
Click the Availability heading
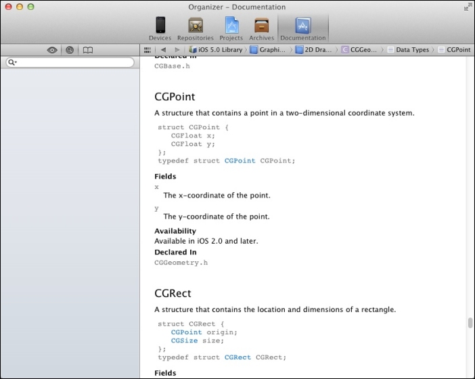(x=175, y=231)
